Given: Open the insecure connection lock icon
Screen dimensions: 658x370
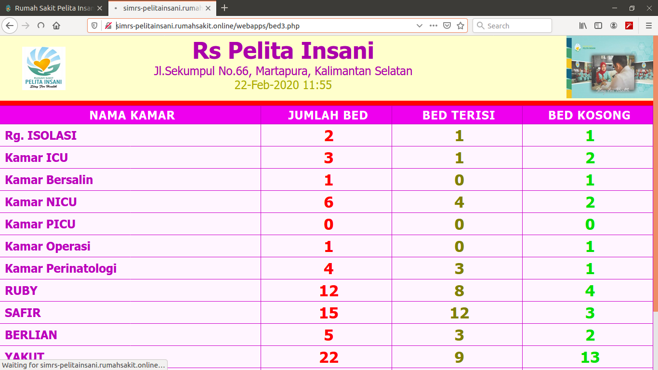Looking at the screenshot, I should tap(108, 26).
